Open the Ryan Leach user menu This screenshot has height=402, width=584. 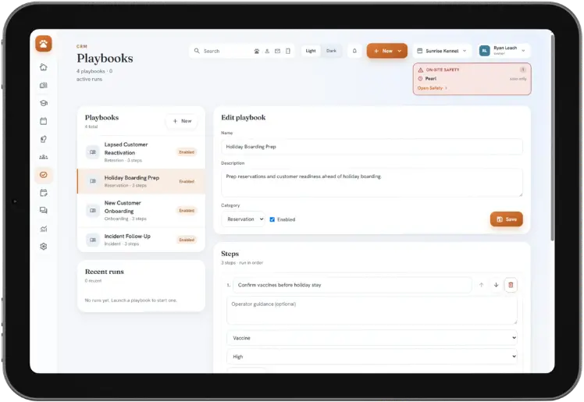click(x=503, y=51)
